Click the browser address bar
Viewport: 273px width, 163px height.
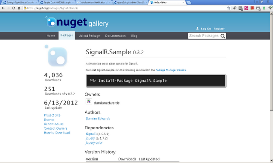click(x=125, y=8)
